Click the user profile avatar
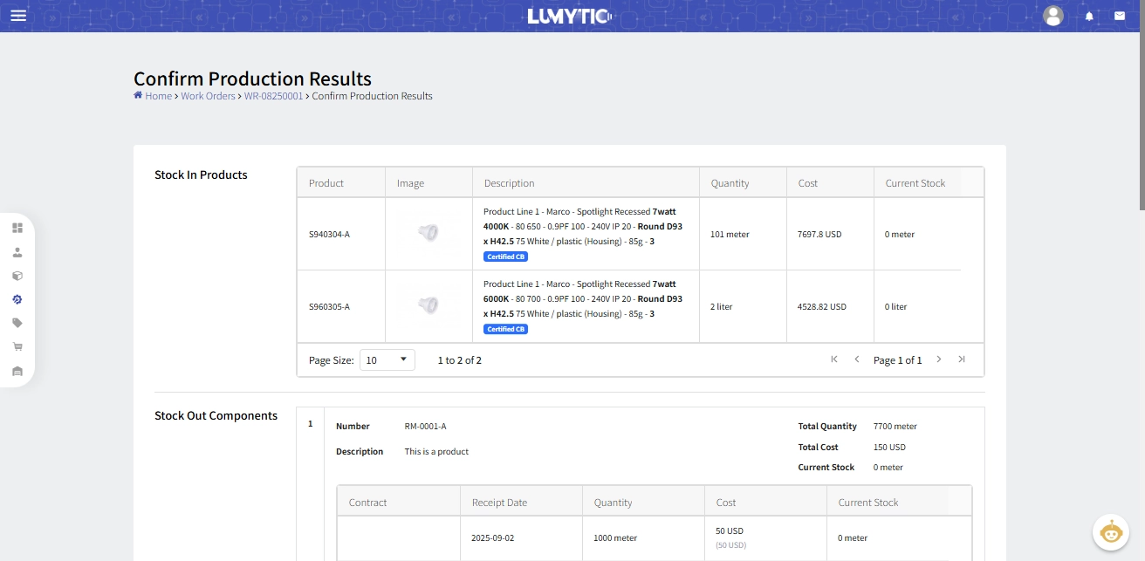1145x561 pixels. pos(1053,16)
